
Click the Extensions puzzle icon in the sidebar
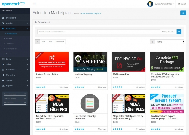click(x=3, y=29)
